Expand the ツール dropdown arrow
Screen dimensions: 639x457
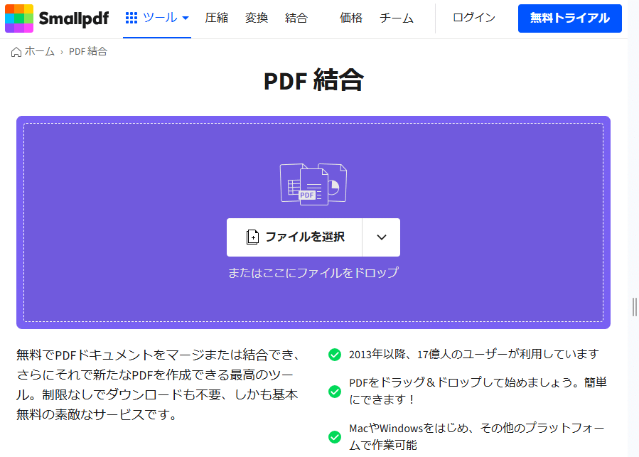coord(186,18)
